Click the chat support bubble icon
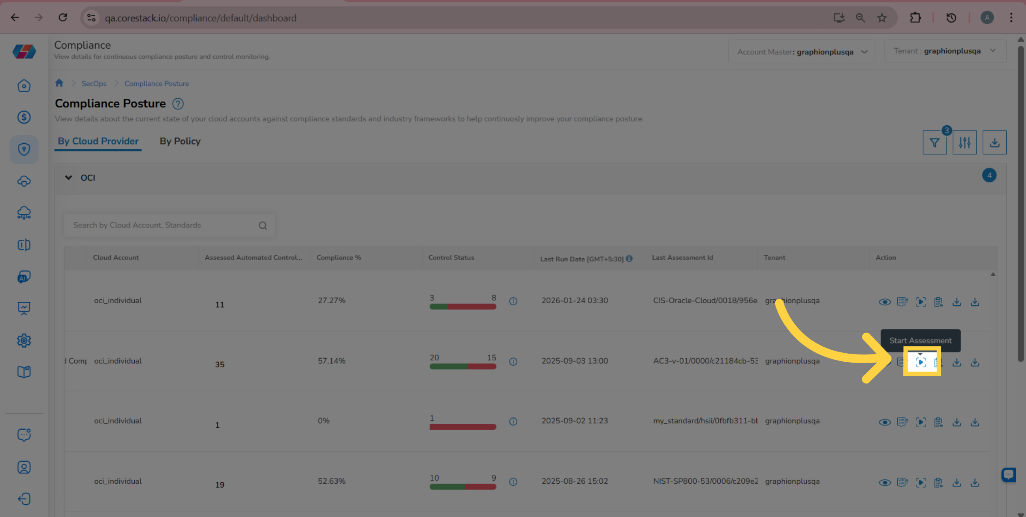 pos(1008,474)
